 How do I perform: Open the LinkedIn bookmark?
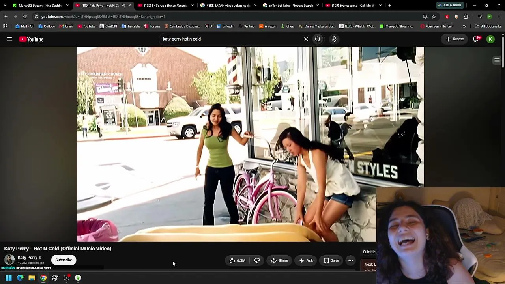click(x=225, y=26)
